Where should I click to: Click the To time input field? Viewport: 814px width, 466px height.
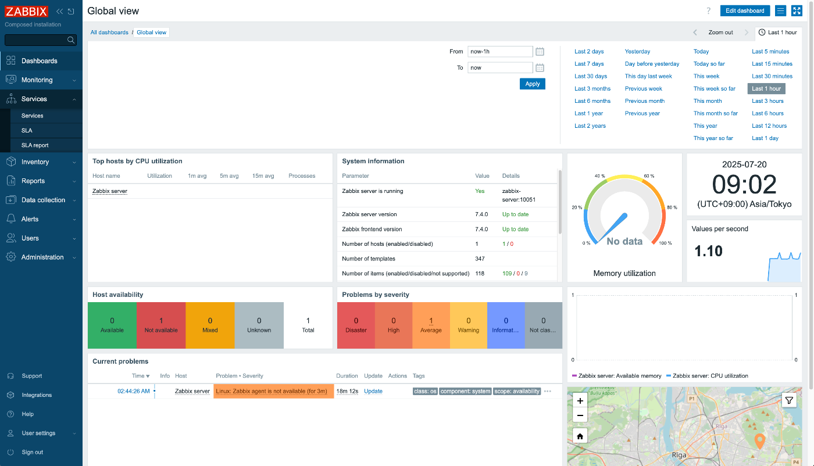tap(500, 67)
